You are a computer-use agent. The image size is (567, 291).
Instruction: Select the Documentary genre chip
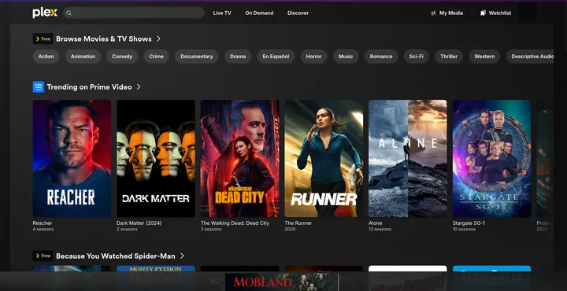coord(196,57)
